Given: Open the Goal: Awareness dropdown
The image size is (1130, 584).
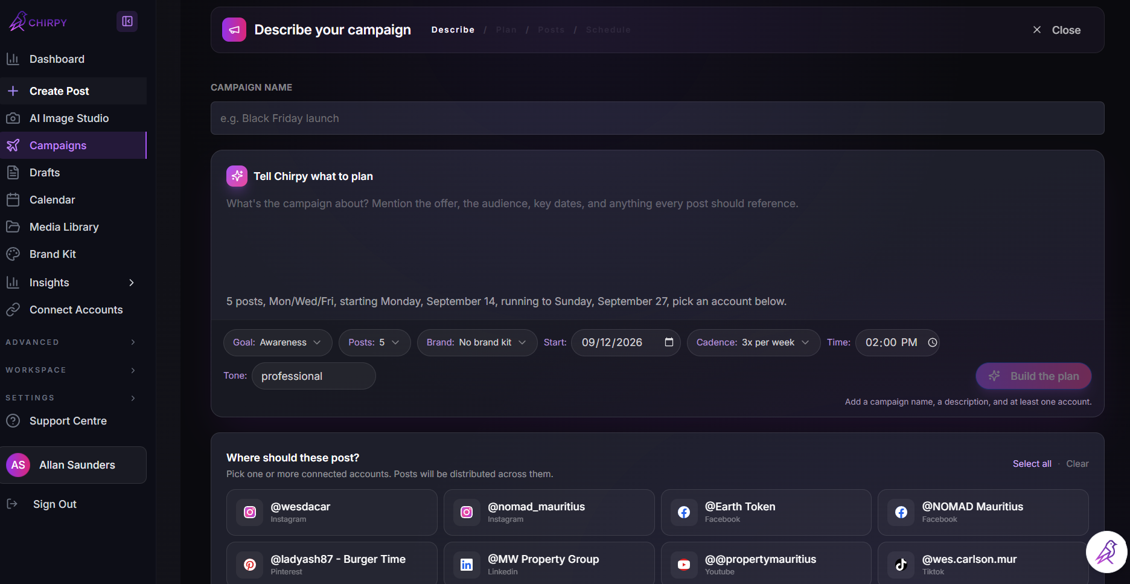Looking at the screenshot, I should pos(278,342).
